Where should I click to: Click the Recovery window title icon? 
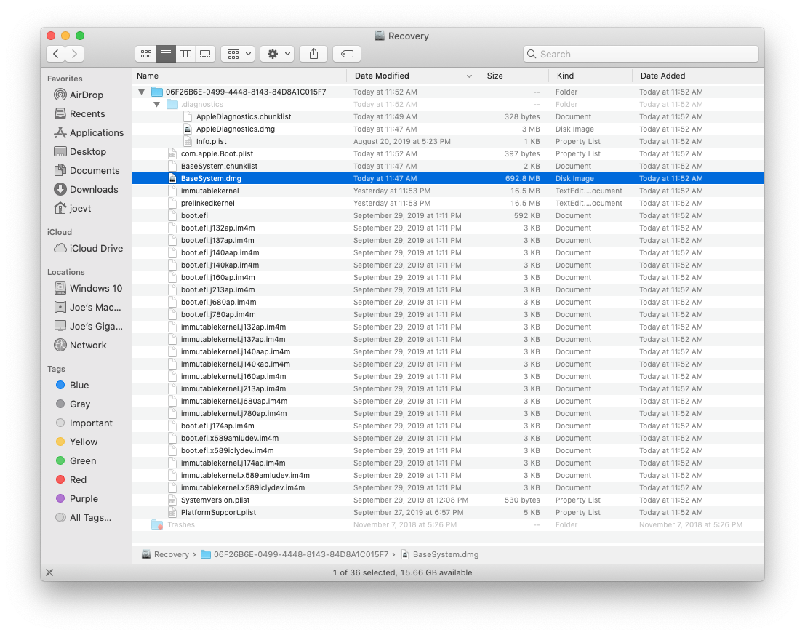(380, 36)
